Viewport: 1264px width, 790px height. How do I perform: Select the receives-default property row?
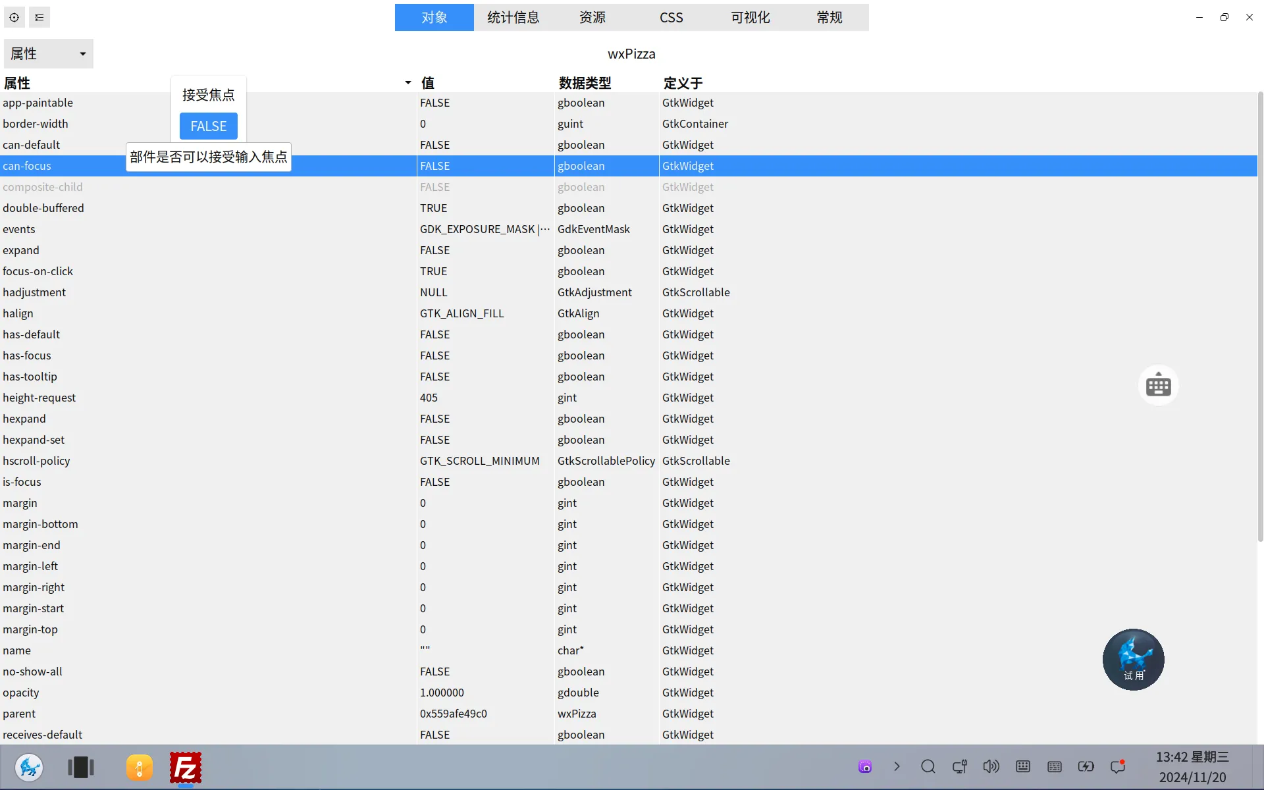click(629, 735)
